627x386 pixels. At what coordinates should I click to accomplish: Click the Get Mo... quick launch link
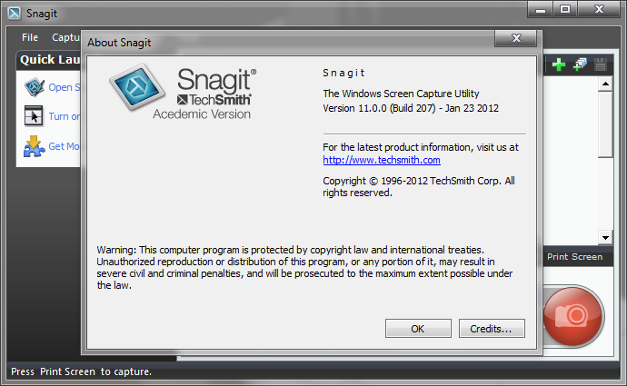65,146
